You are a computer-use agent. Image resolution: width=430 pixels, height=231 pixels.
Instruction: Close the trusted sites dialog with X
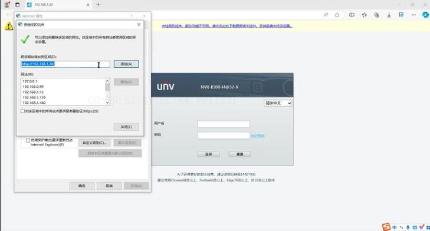click(x=139, y=24)
